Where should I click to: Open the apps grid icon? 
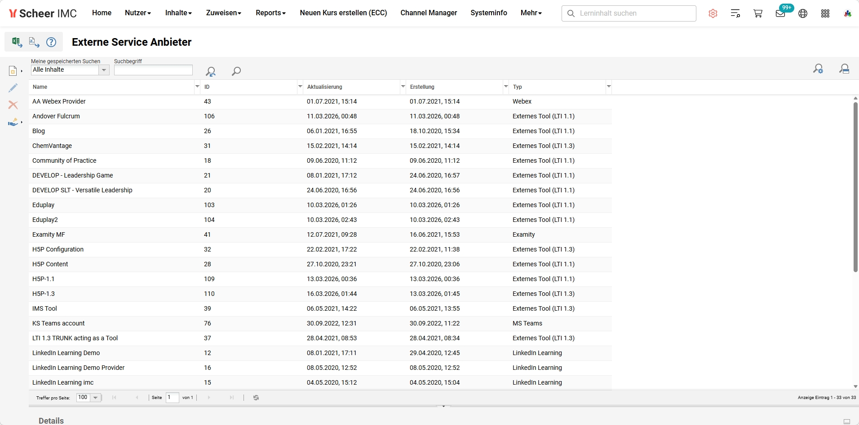click(x=825, y=13)
